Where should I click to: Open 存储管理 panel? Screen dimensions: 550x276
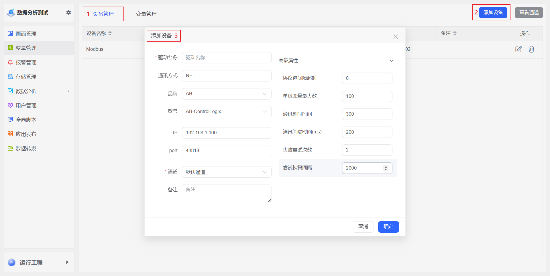tap(26, 77)
